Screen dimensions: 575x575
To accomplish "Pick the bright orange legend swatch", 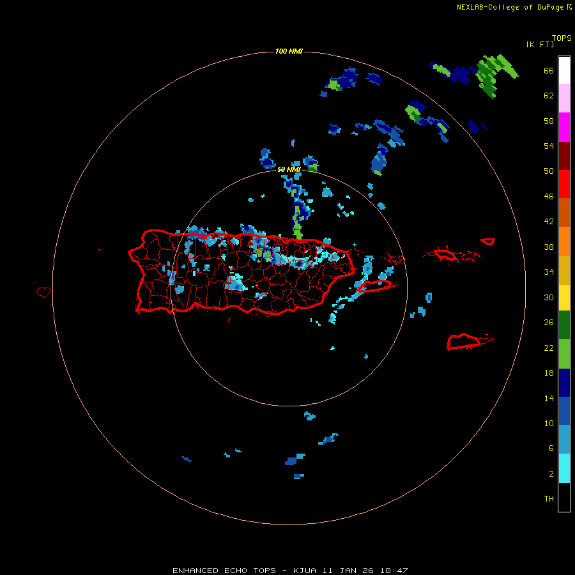I will pos(564,241).
